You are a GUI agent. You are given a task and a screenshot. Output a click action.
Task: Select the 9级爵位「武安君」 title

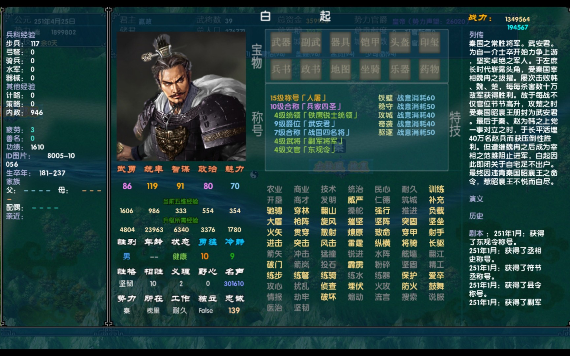(x=305, y=124)
